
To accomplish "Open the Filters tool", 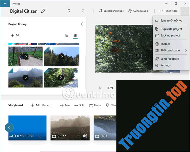I will [111, 105].
